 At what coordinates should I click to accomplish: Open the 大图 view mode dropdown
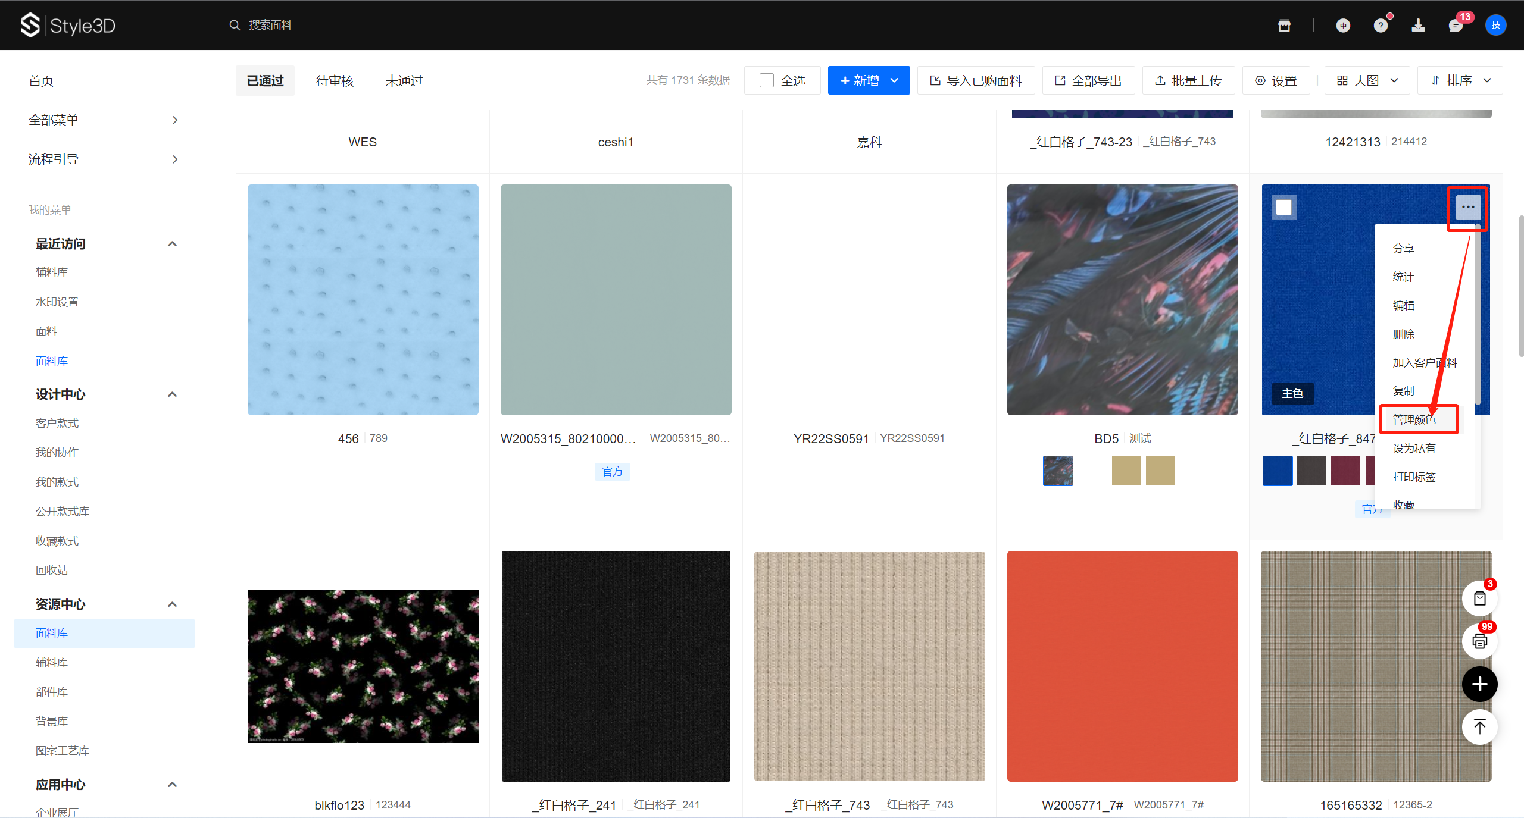[x=1367, y=80]
